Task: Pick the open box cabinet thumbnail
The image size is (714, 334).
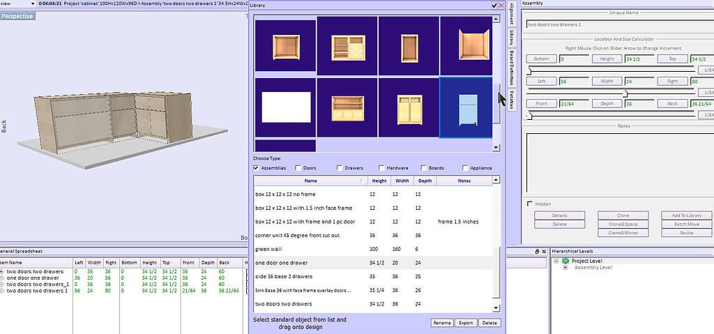Action: point(466,46)
